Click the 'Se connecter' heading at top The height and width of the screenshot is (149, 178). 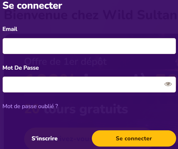tap(32, 5)
